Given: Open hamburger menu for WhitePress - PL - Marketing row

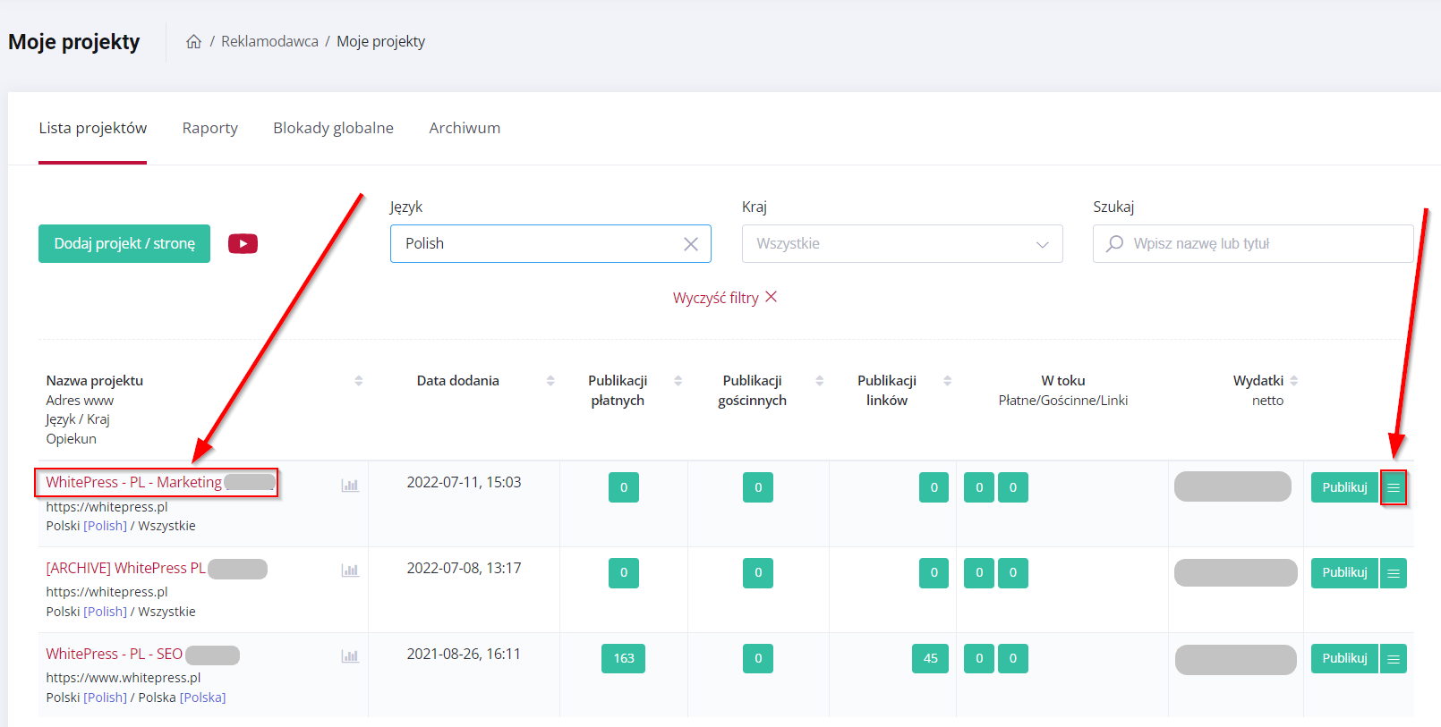Looking at the screenshot, I should point(1394,487).
